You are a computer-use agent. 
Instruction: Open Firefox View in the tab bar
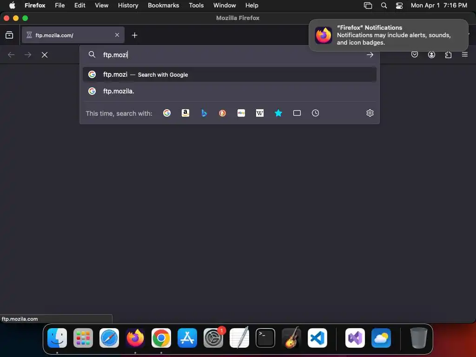9,35
